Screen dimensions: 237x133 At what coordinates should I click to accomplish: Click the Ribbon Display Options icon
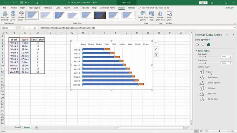[x=212, y=3]
